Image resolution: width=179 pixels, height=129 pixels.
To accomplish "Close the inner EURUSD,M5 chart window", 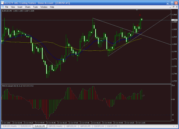I will click(177, 7).
